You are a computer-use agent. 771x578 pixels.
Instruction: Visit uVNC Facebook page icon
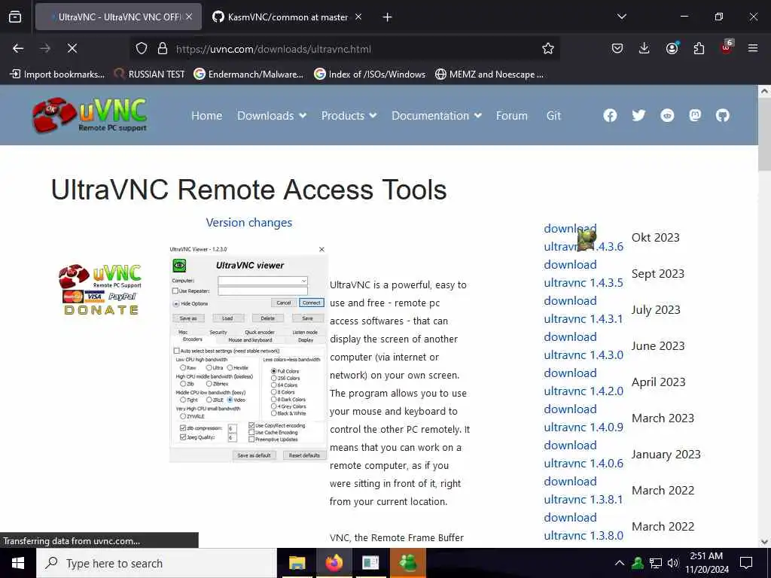(x=610, y=115)
